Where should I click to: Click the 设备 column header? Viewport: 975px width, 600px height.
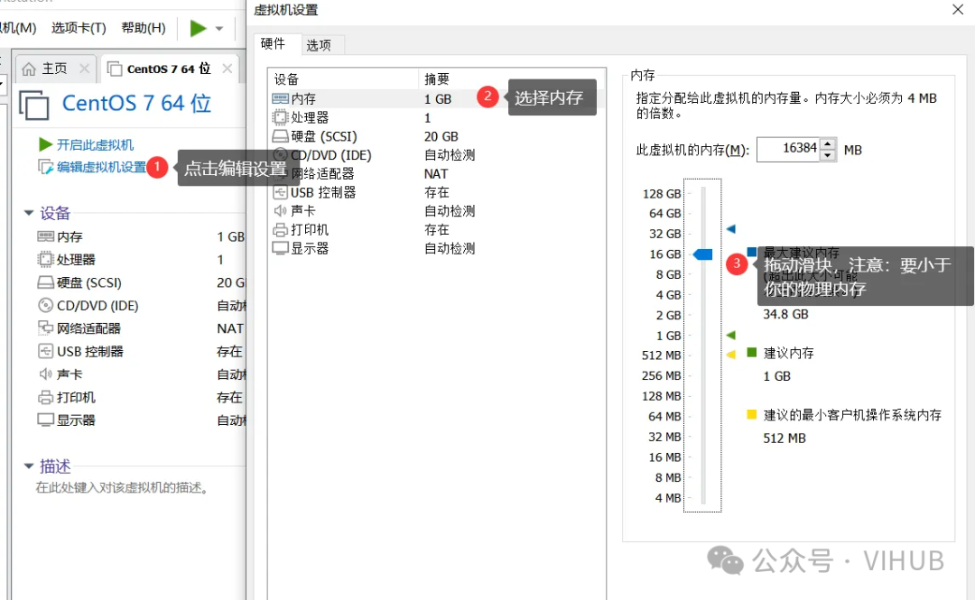point(343,79)
